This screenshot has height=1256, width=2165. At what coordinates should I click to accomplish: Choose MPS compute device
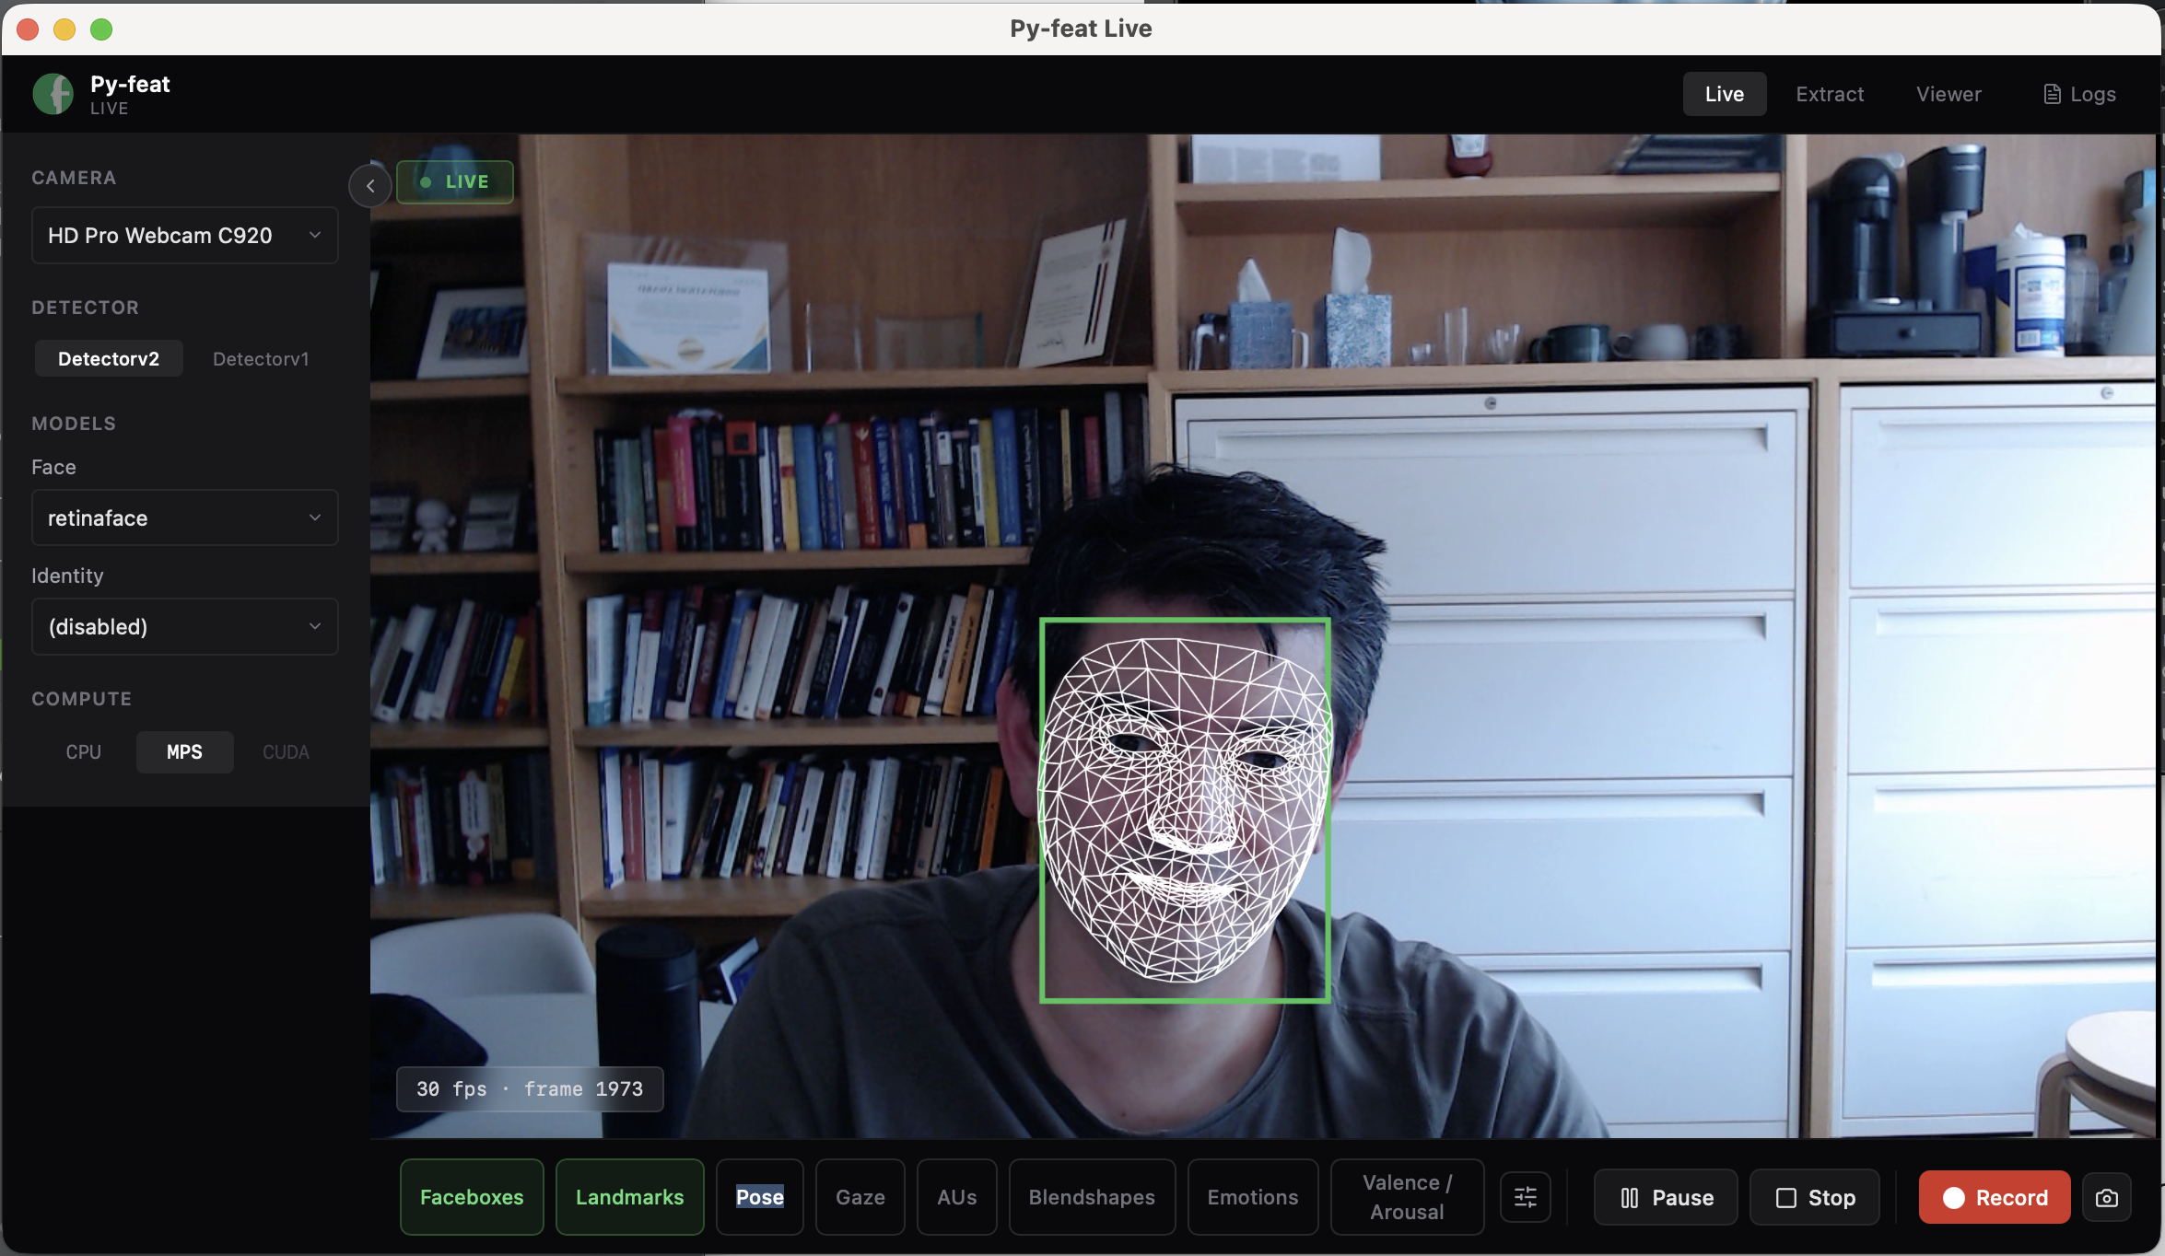pyautogui.click(x=184, y=752)
